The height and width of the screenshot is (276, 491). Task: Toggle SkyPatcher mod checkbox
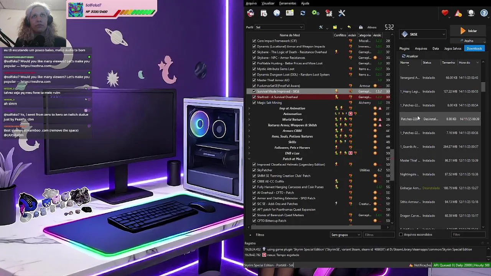254,170
